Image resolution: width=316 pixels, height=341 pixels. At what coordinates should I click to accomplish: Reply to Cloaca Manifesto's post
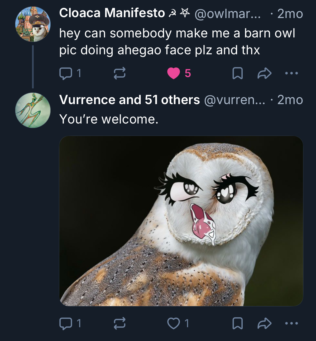(66, 73)
